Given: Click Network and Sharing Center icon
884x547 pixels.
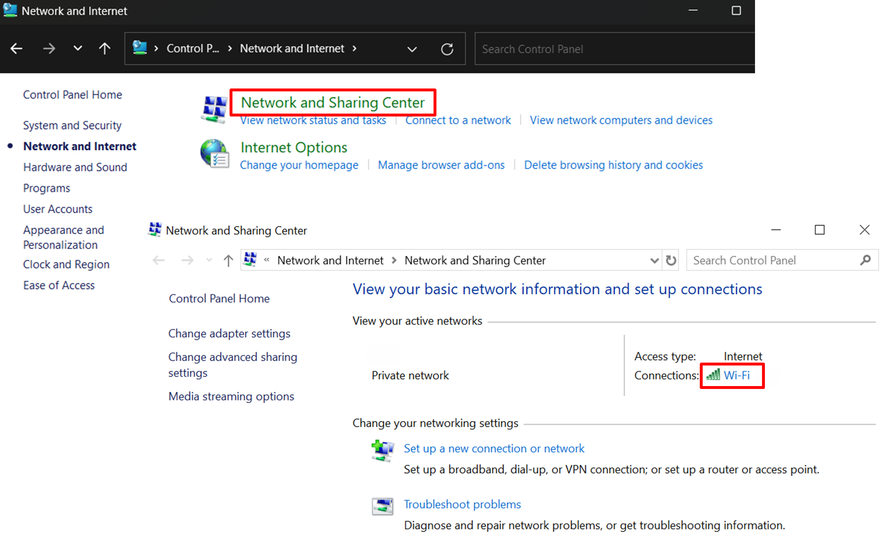Looking at the screenshot, I should point(214,109).
